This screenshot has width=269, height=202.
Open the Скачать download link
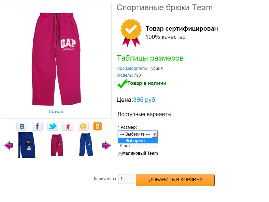[x=56, y=112]
